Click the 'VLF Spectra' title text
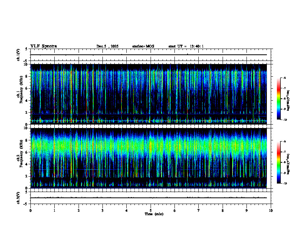This screenshot has width=305, height=236. (x=44, y=46)
